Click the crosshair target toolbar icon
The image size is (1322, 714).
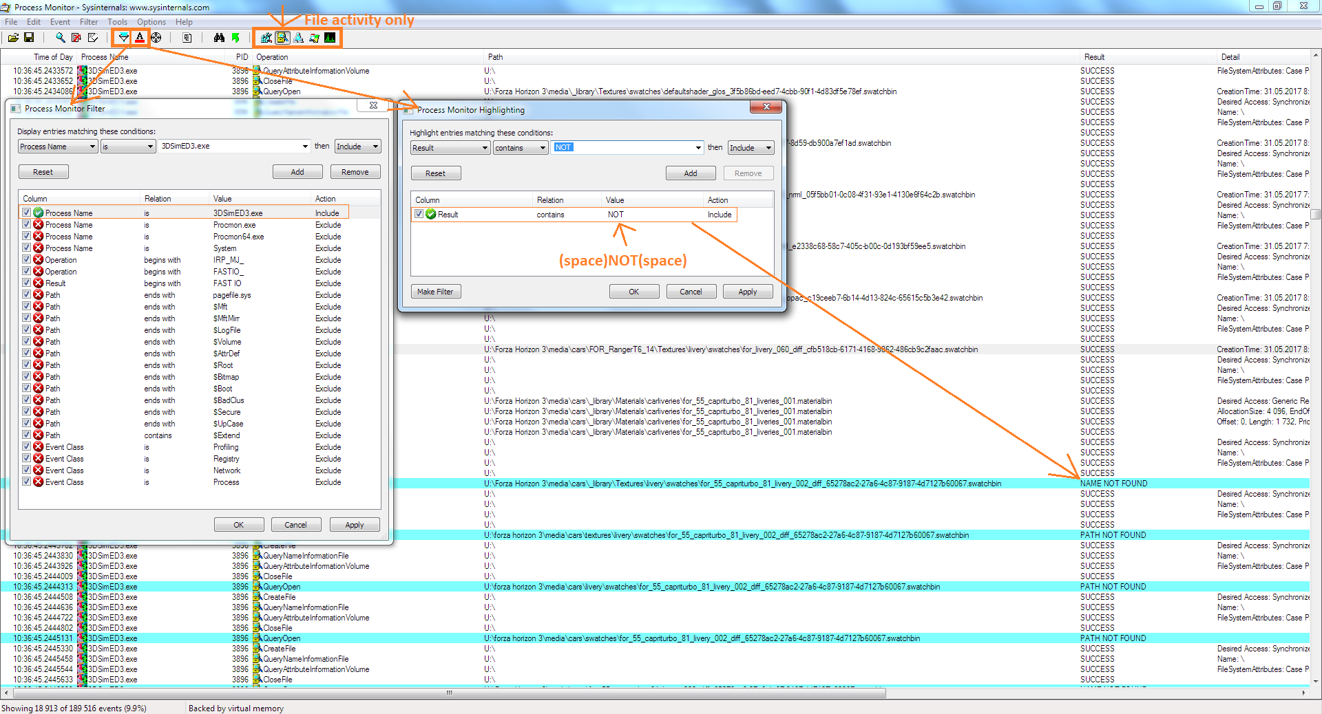coord(156,38)
